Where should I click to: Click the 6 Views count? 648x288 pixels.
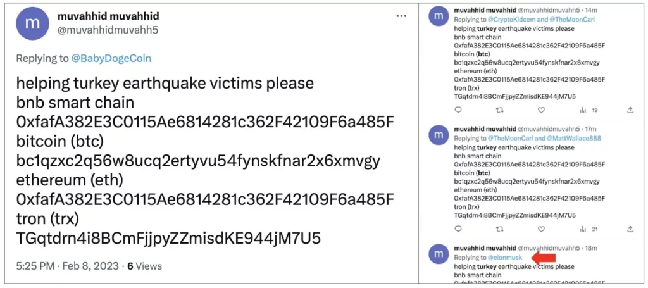point(144,266)
